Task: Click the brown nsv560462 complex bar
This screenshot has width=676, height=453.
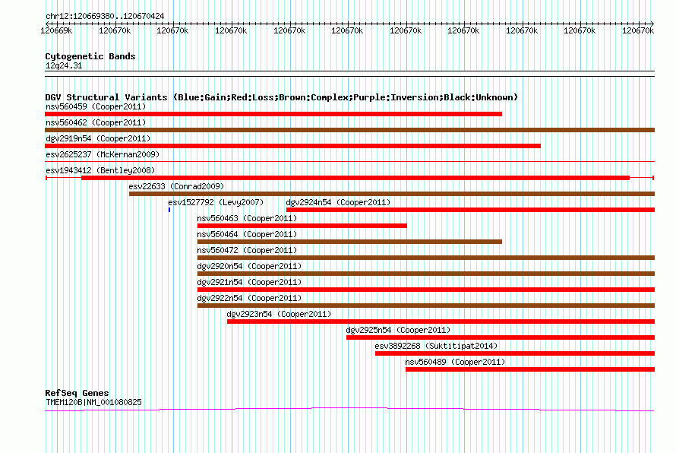Action: pos(349,130)
